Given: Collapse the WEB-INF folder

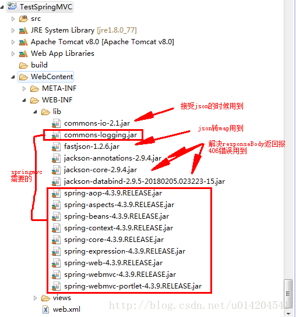Looking at the screenshot, I should pyautogui.click(x=24, y=100).
